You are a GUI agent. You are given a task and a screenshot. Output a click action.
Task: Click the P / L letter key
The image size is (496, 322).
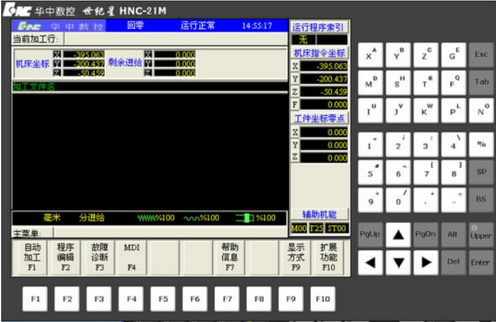tap(453, 110)
